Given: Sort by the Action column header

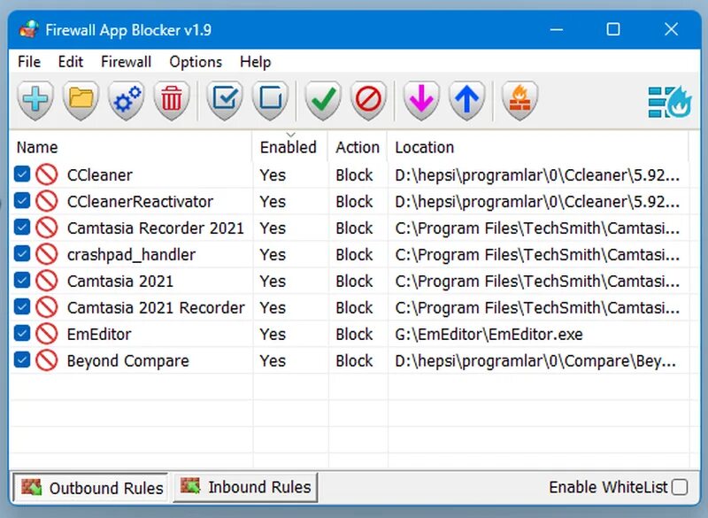Looking at the screenshot, I should (358, 147).
